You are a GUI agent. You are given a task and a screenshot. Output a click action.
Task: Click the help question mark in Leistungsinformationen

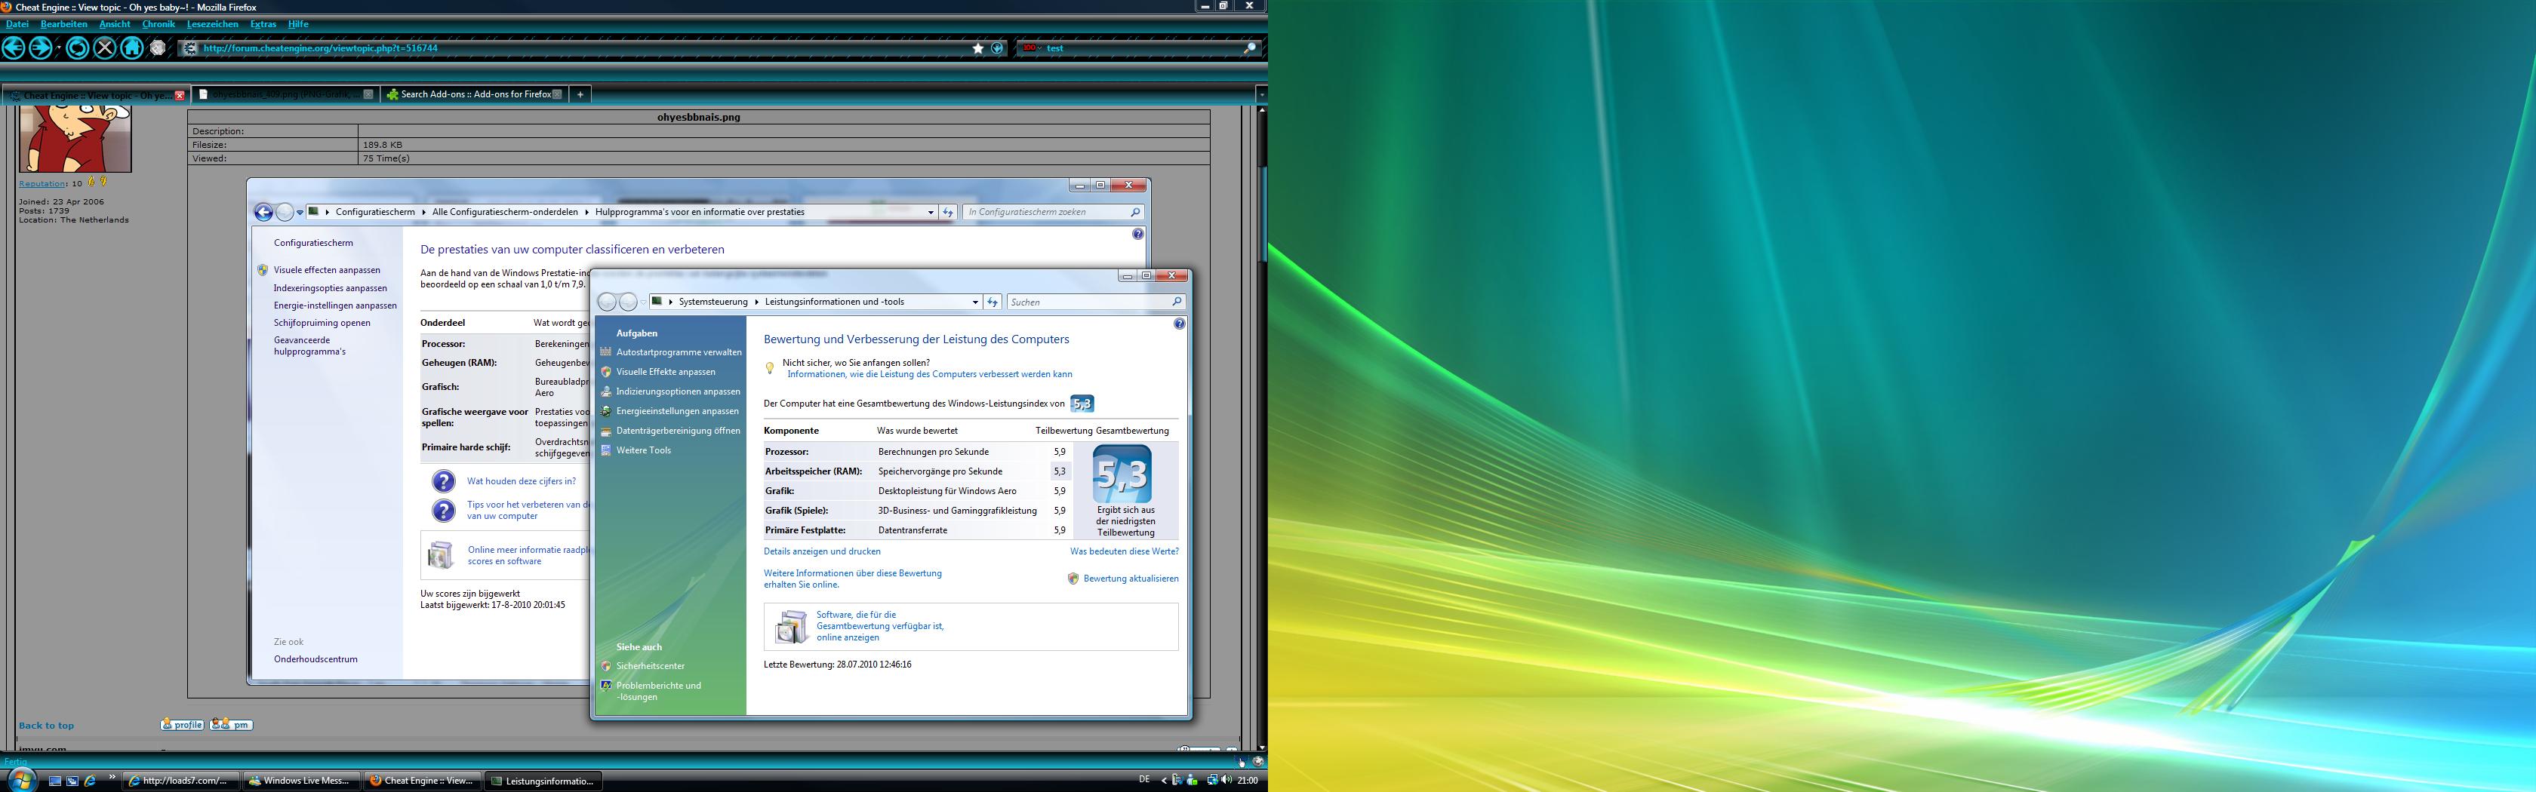1180,324
